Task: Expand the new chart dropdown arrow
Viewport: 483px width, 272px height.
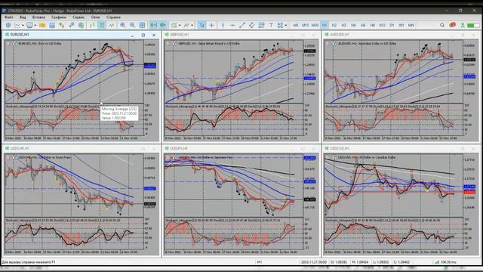Action: coord(23,25)
